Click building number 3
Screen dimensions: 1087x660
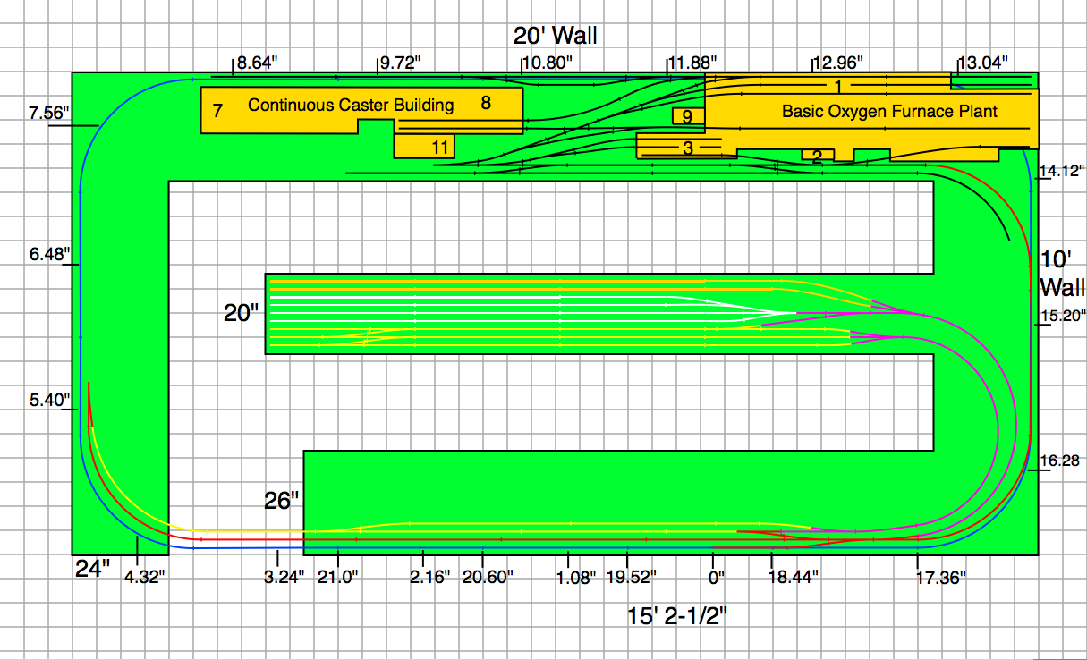tap(687, 148)
